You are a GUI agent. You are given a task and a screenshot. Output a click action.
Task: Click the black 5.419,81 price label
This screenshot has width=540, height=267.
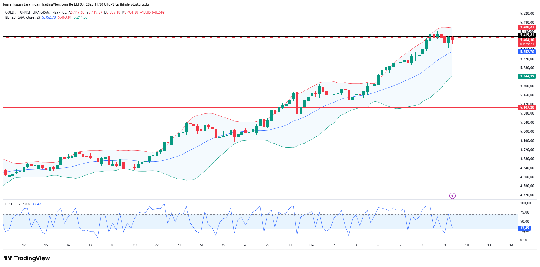pyautogui.click(x=526, y=35)
